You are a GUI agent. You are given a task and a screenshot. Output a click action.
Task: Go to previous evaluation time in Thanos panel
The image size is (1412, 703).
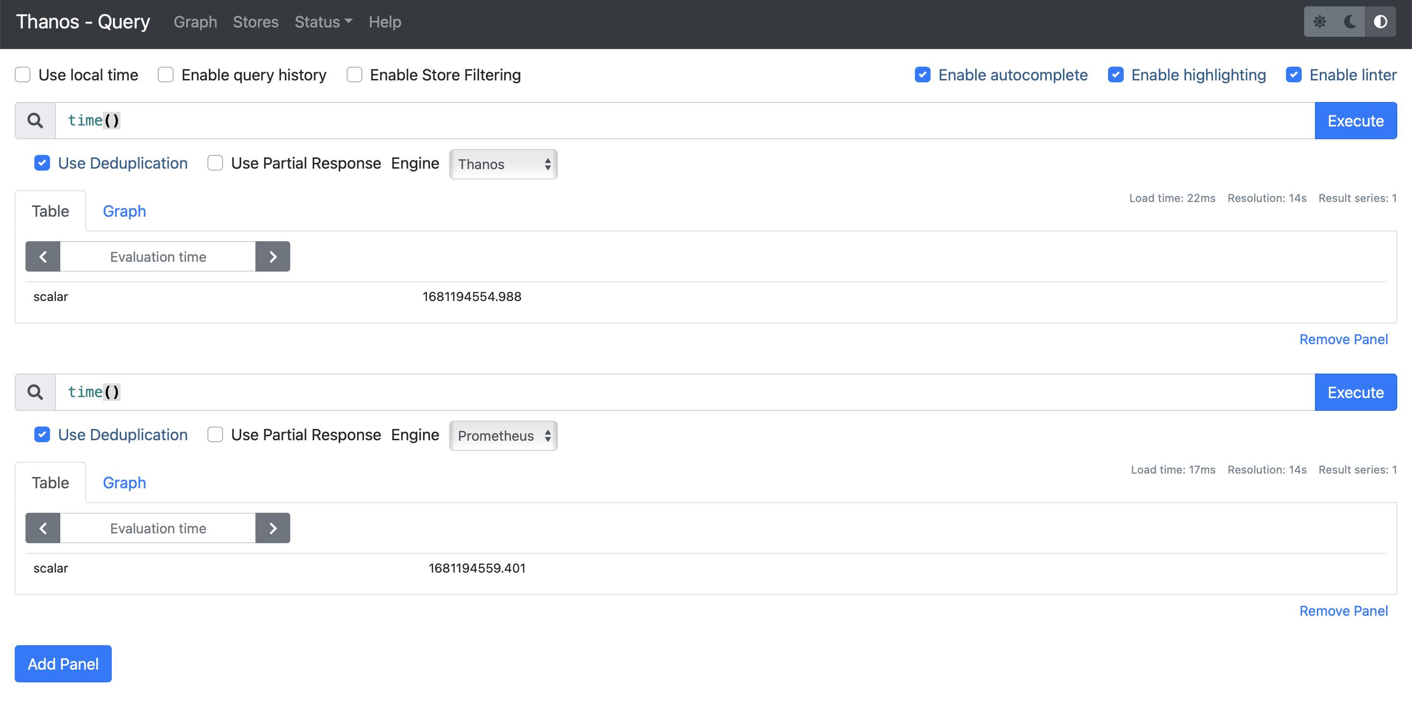coord(43,256)
